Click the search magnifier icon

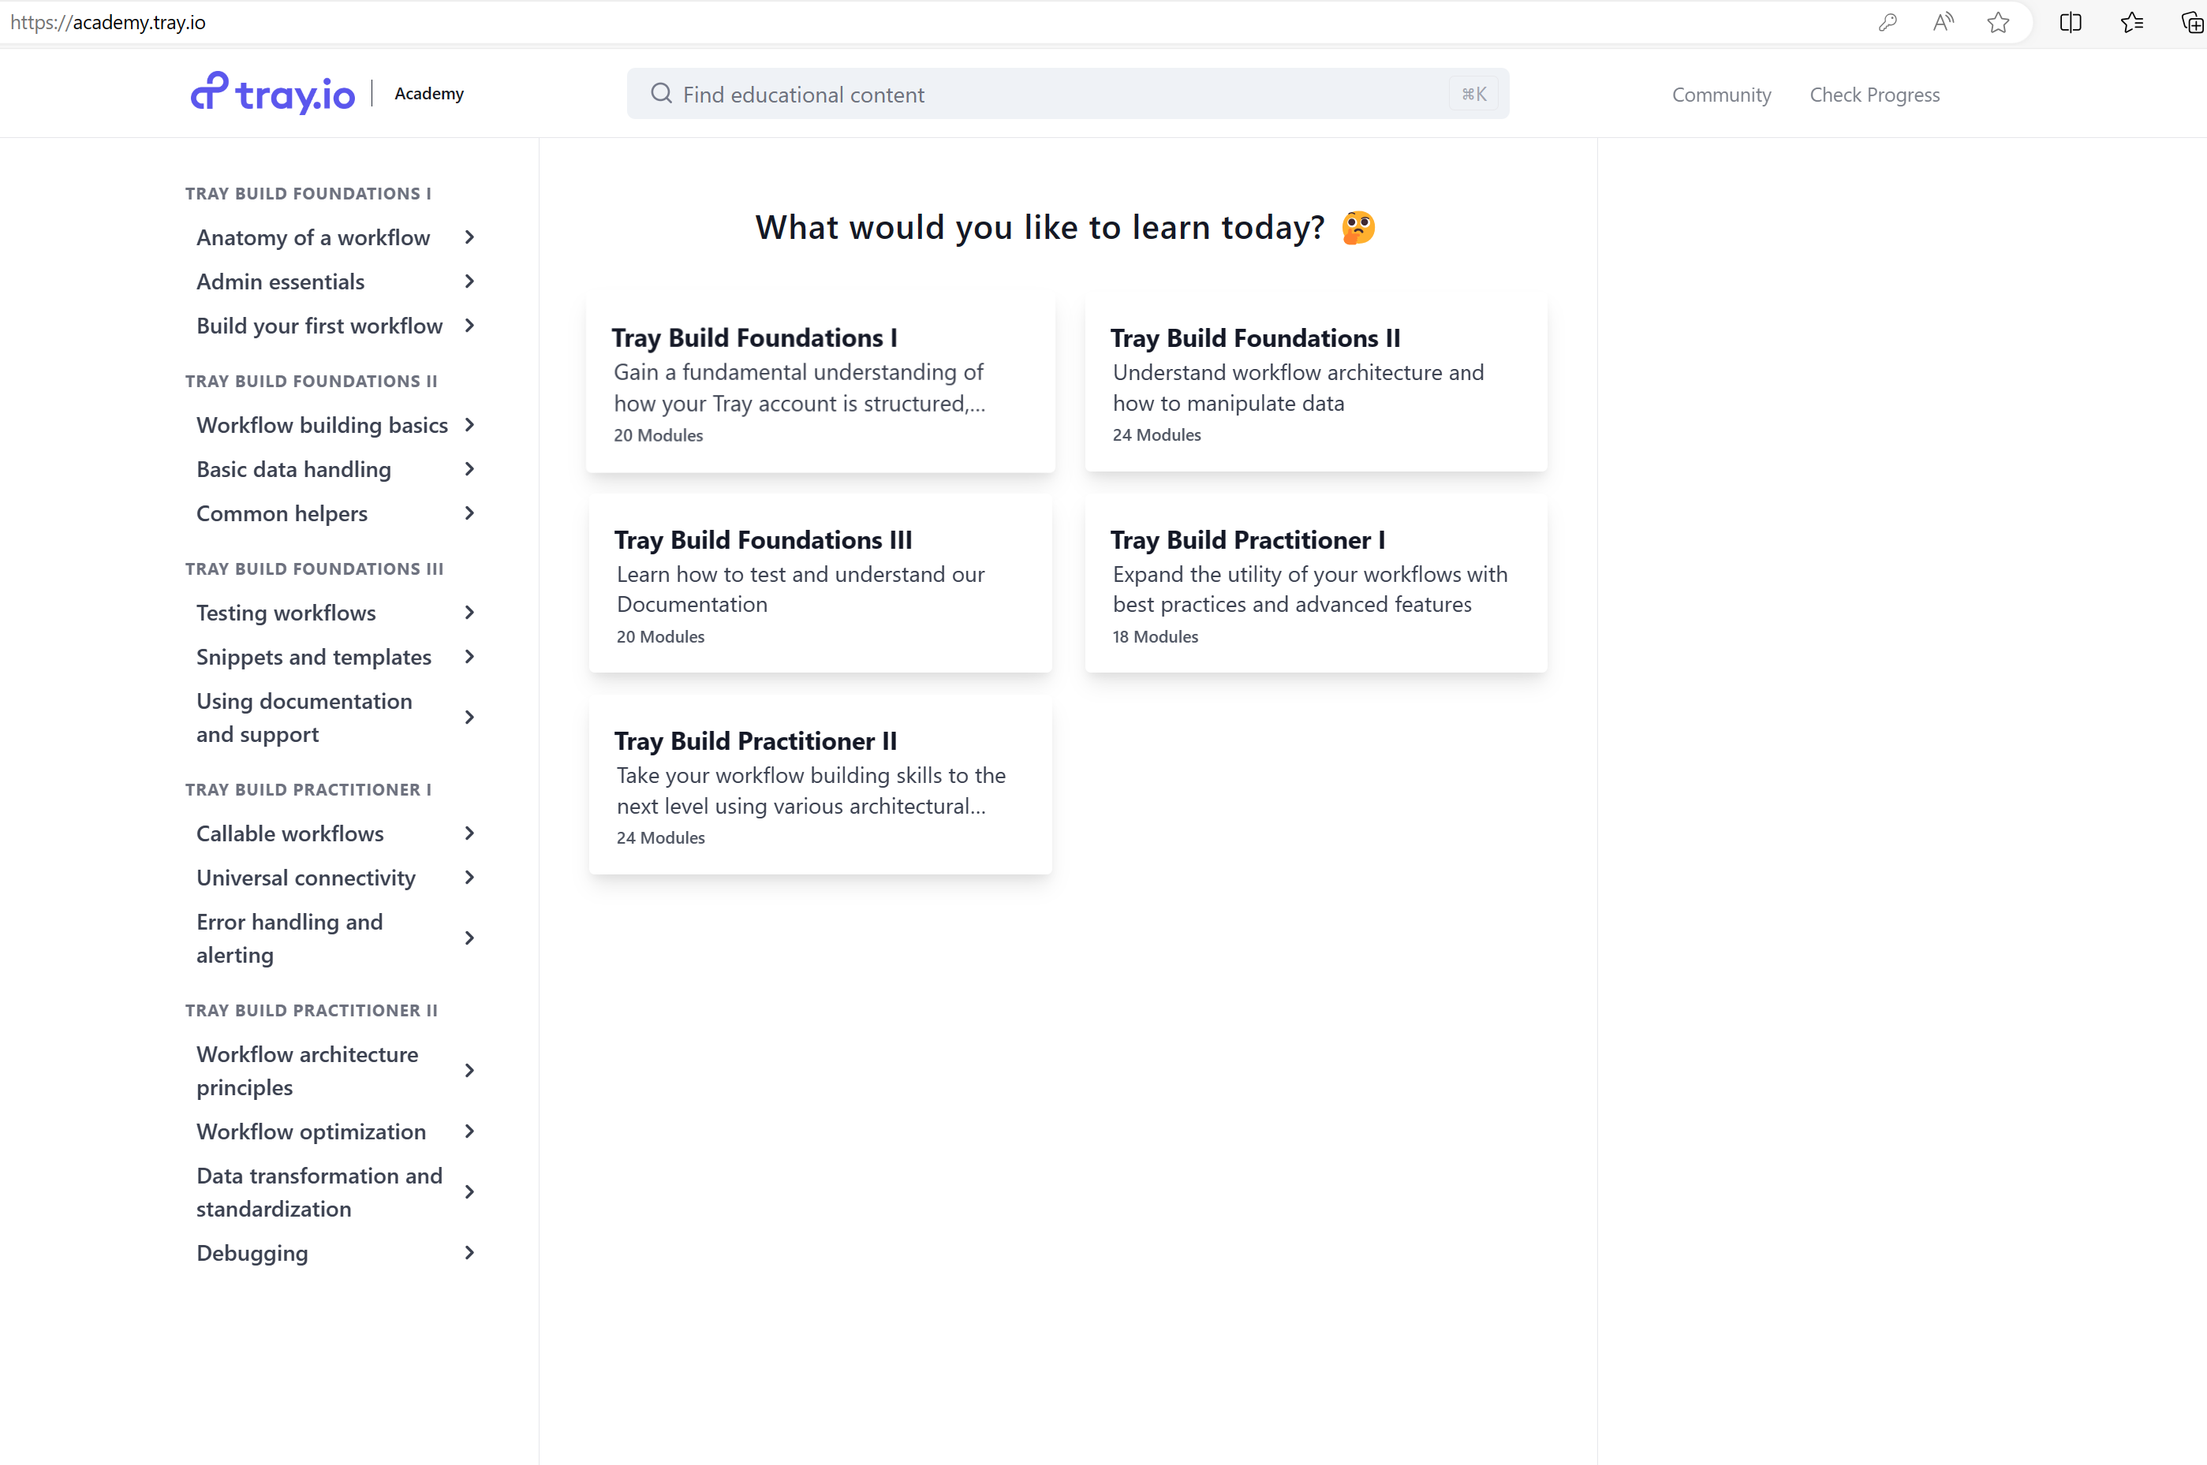[x=661, y=93]
